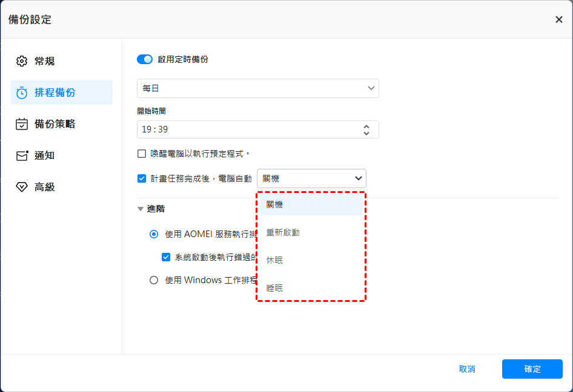Close the 備份設定 dialog with X
This screenshot has height=392, width=573.
coord(558,19)
